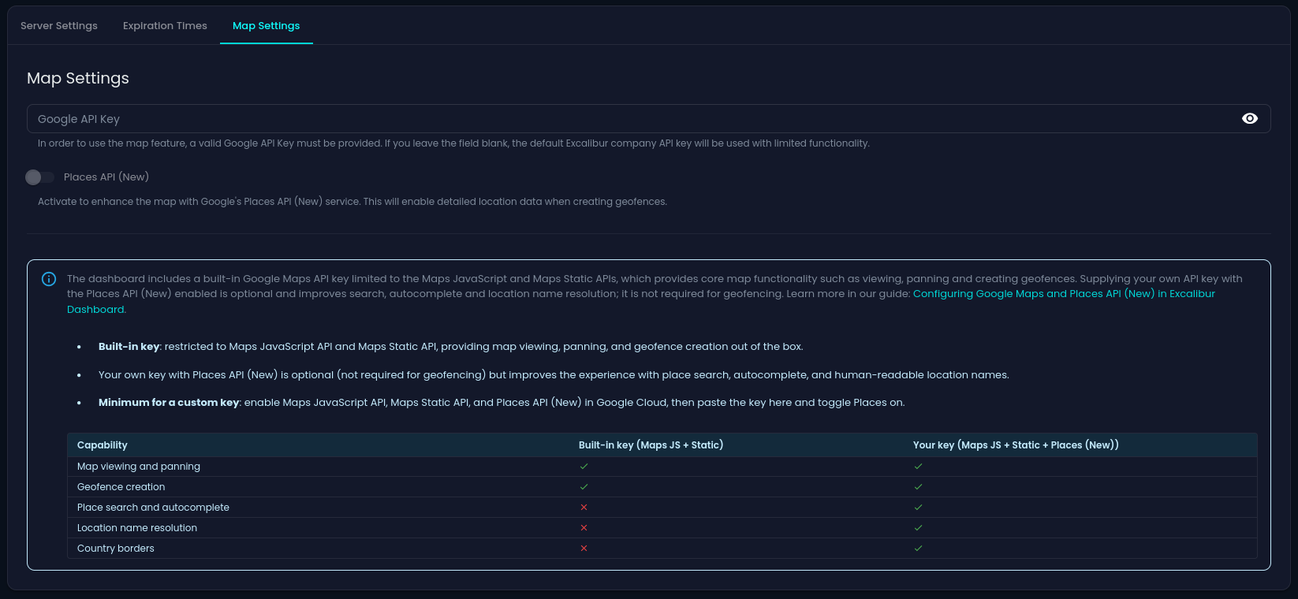This screenshot has height=599, width=1298.
Task: Click built-in key checkmark for Geofence creation
Action: pyautogui.click(x=584, y=487)
